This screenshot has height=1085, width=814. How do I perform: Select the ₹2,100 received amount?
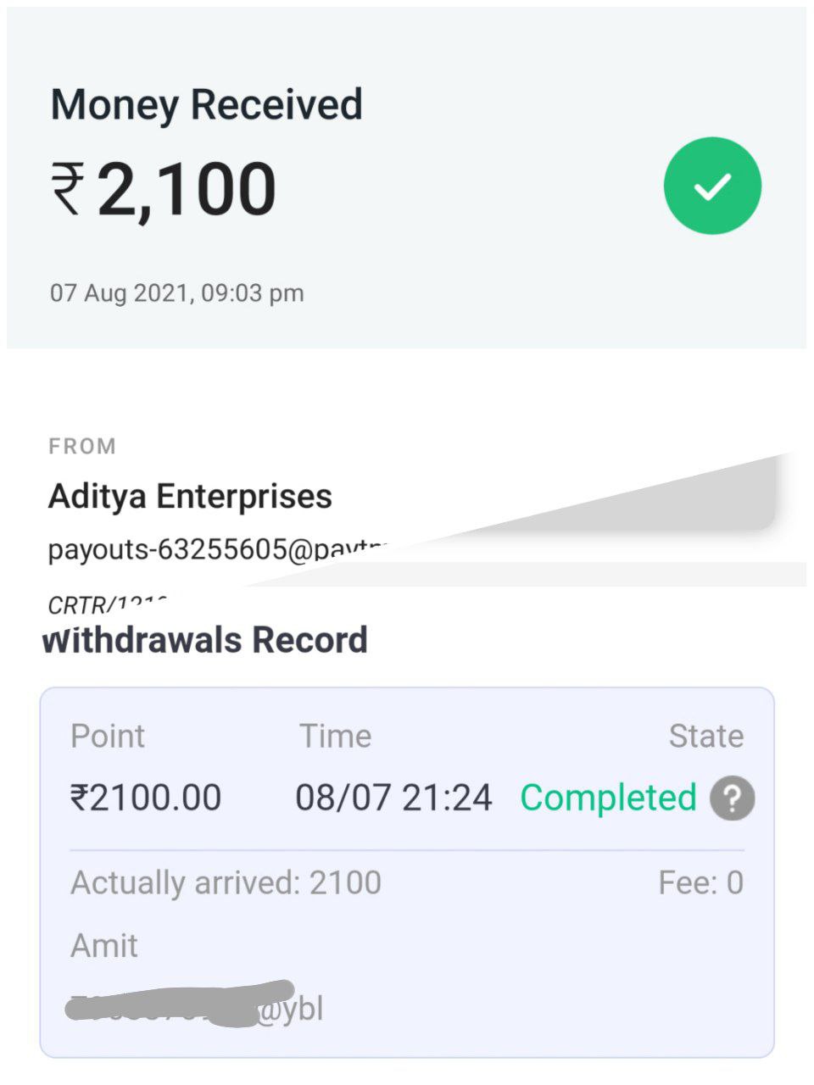coord(164,188)
